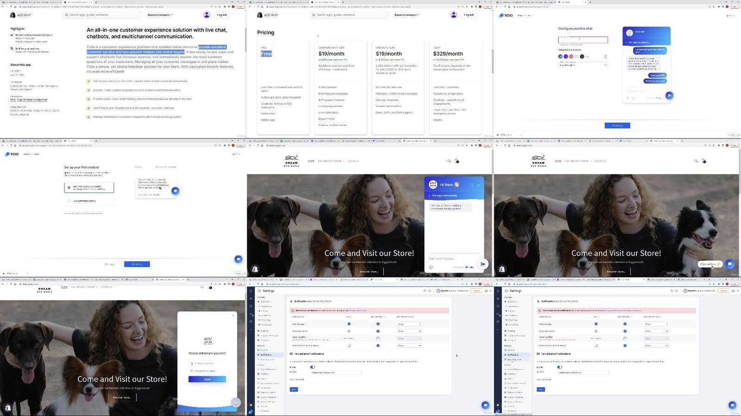
Task: Select the second unselected radio option under chatbot setup
Action: click(69, 201)
